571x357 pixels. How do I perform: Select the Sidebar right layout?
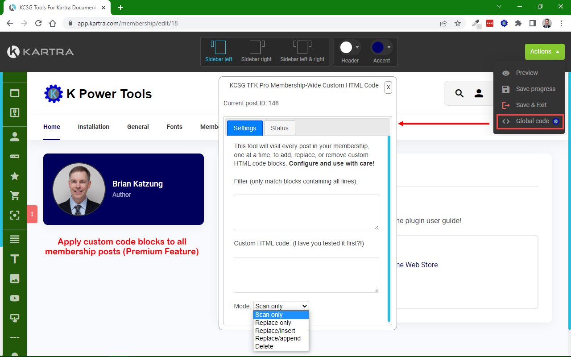(x=257, y=51)
